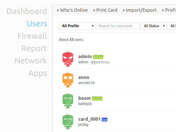Image resolution: width=176 pixels, height=132 pixels.
Task: Open the cut-off dropdown after All Status
Action: 172,26
